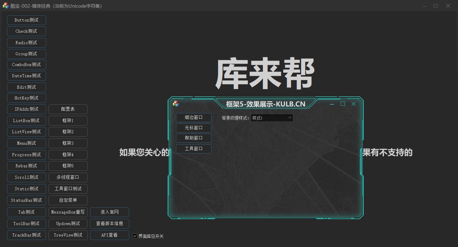The height and width of the screenshot is (247, 458).
Task: Click the 框架5 button
Action: click(68, 166)
